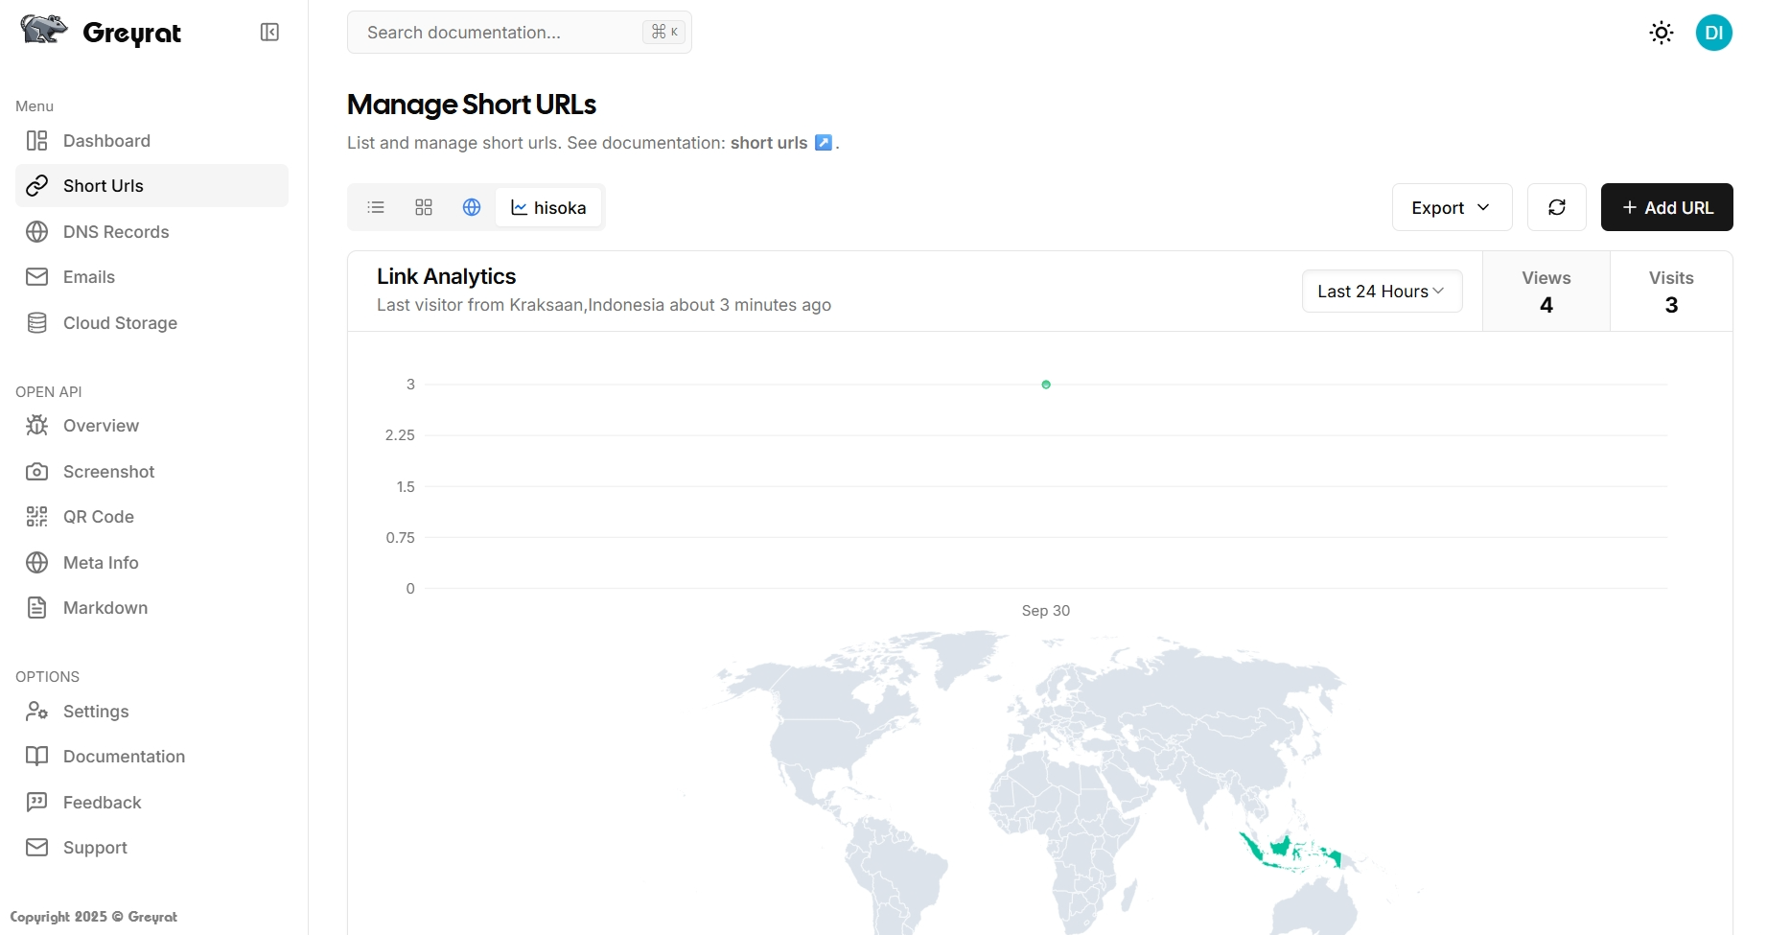Select the globe view tab icon
The width and height of the screenshot is (1767, 935).
(472, 207)
